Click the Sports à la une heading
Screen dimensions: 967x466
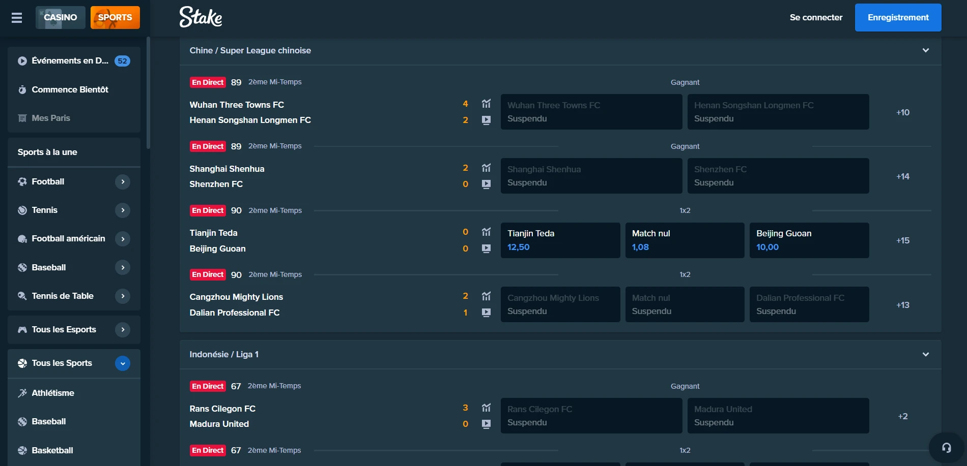[47, 152]
